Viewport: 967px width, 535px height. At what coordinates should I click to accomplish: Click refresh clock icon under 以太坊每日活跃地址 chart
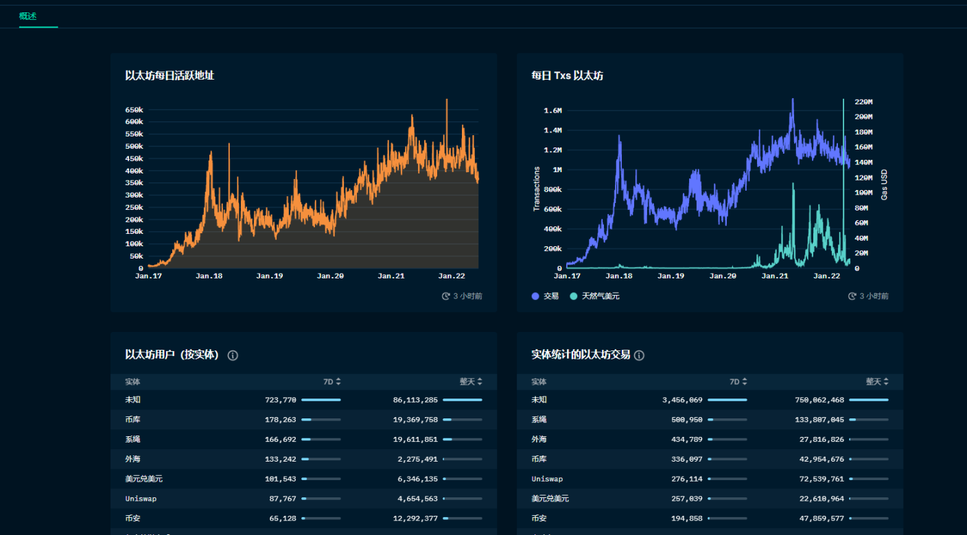(x=446, y=296)
